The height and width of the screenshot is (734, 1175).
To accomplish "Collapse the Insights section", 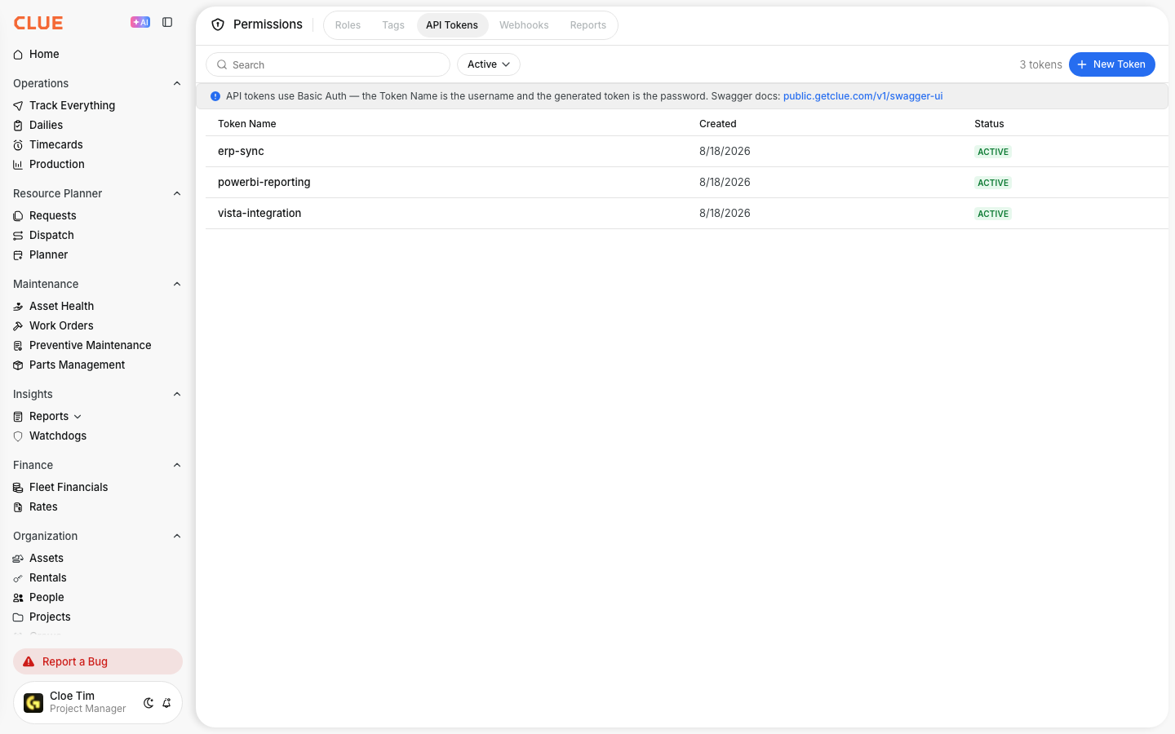I will click(x=177, y=394).
